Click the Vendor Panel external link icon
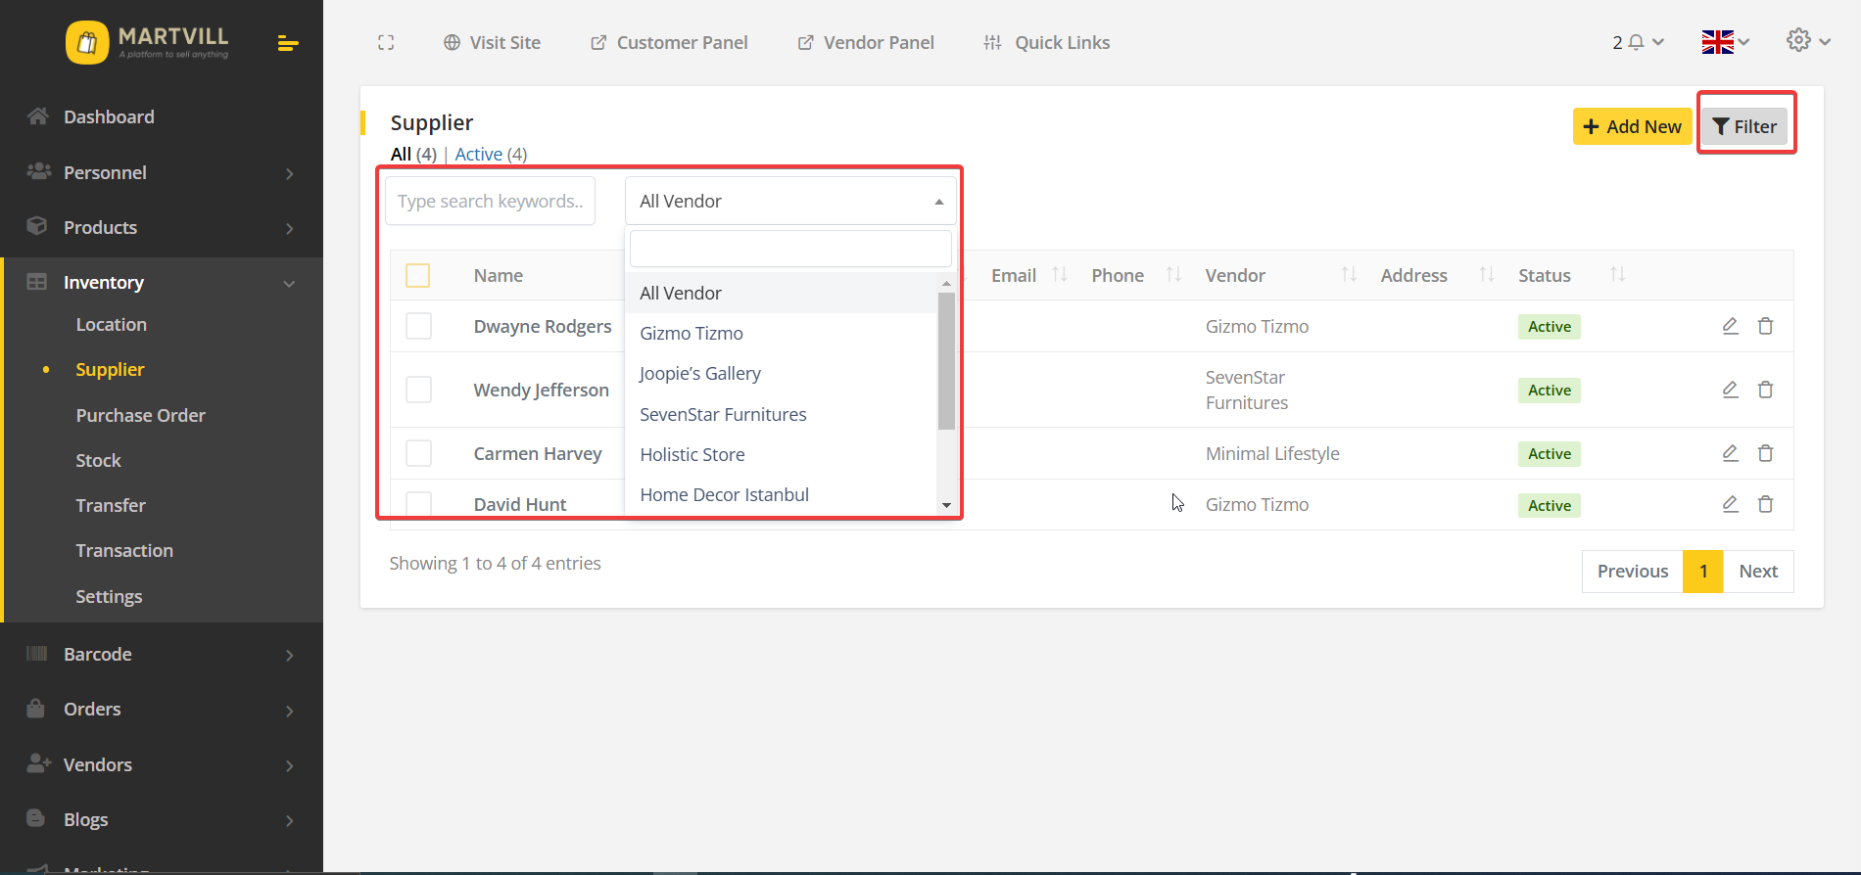Image resolution: width=1861 pixels, height=875 pixels. [805, 42]
